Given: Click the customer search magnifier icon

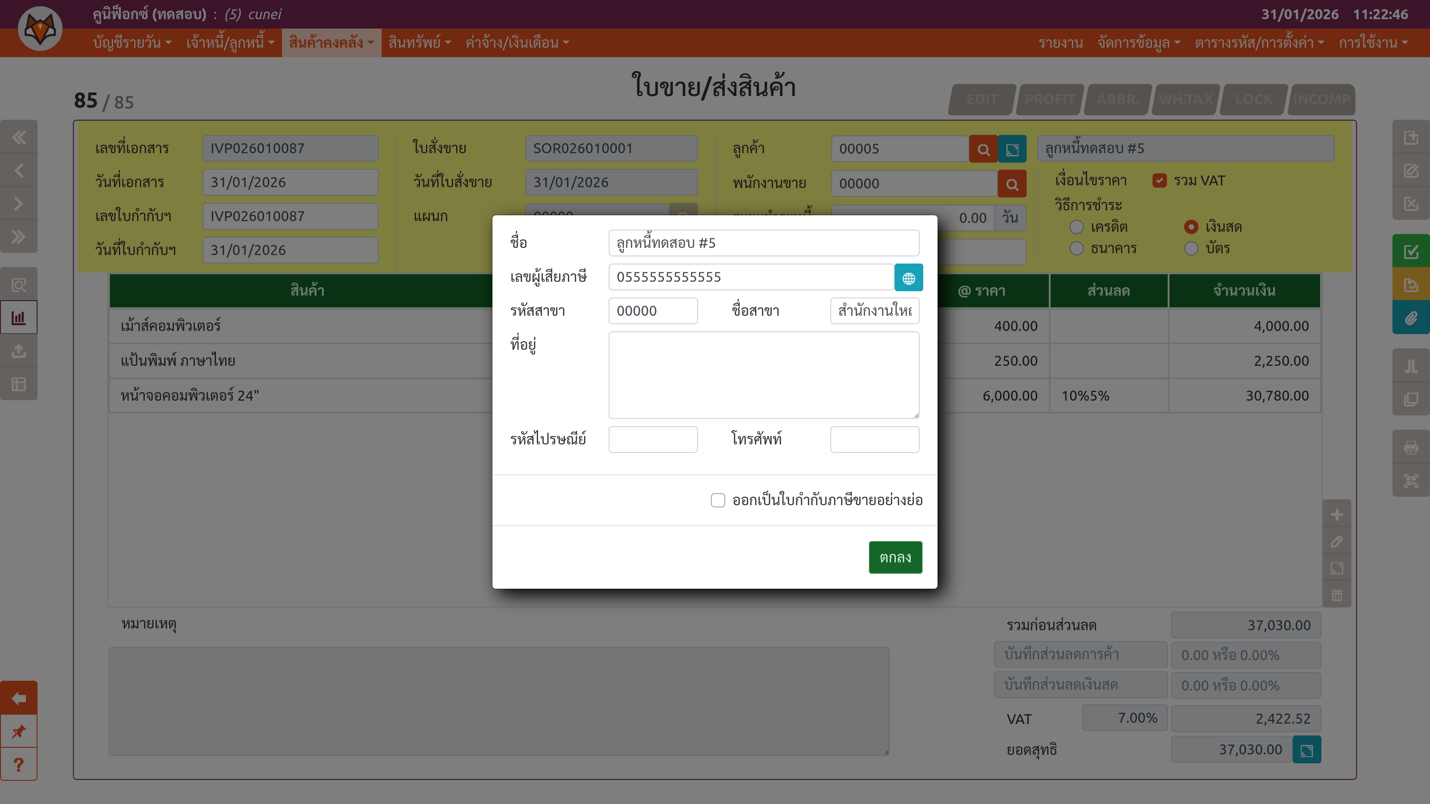Looking at the screenshot, I should pyautogui.click(x=983, y=149).
